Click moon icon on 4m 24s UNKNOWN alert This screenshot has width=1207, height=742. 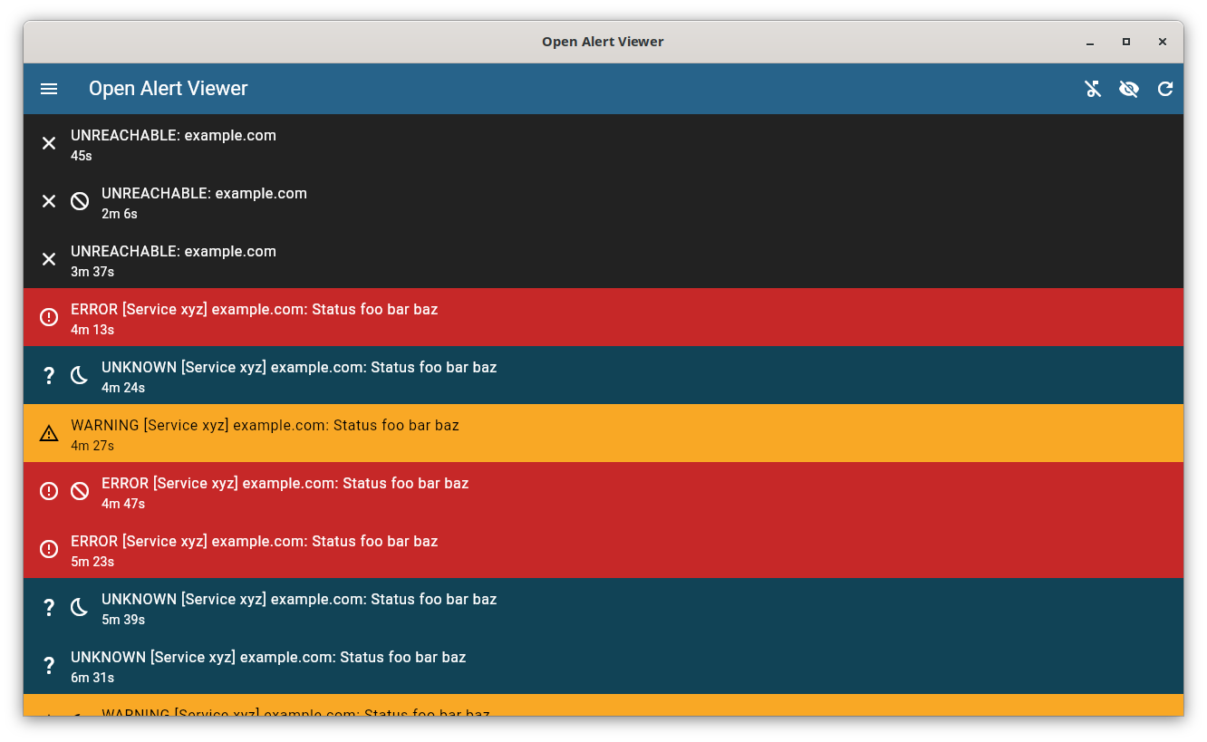(80, 375)
